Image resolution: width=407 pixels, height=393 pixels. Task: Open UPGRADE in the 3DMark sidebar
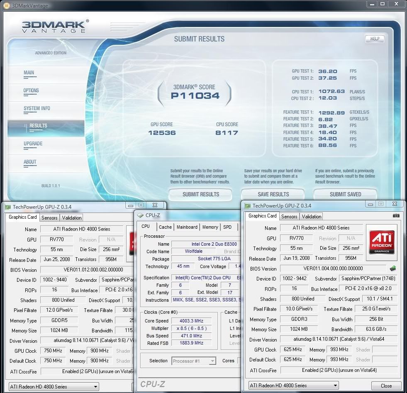pyautogui.click(x=33, y=144)
